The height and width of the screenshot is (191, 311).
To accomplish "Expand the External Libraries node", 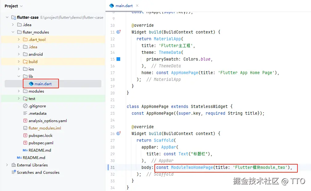I will [7, 165].
